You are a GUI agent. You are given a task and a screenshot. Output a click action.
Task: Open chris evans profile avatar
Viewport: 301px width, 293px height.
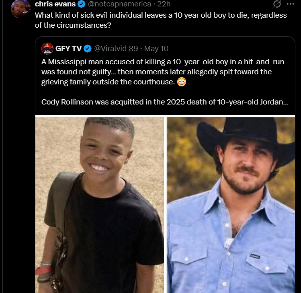coord(21,9)
